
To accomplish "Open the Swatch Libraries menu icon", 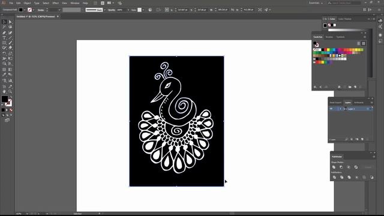I will 316,87.
